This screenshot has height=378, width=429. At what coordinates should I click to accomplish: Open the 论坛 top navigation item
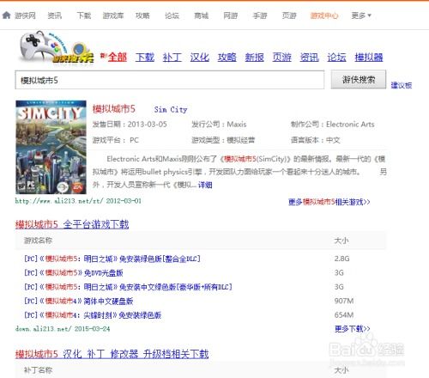pos(172,15)
